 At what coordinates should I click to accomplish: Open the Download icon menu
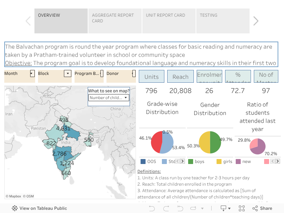(x=225, y=208)
